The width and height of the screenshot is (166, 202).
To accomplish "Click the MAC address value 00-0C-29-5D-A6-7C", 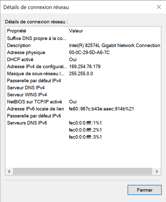I will coord(89,53).
